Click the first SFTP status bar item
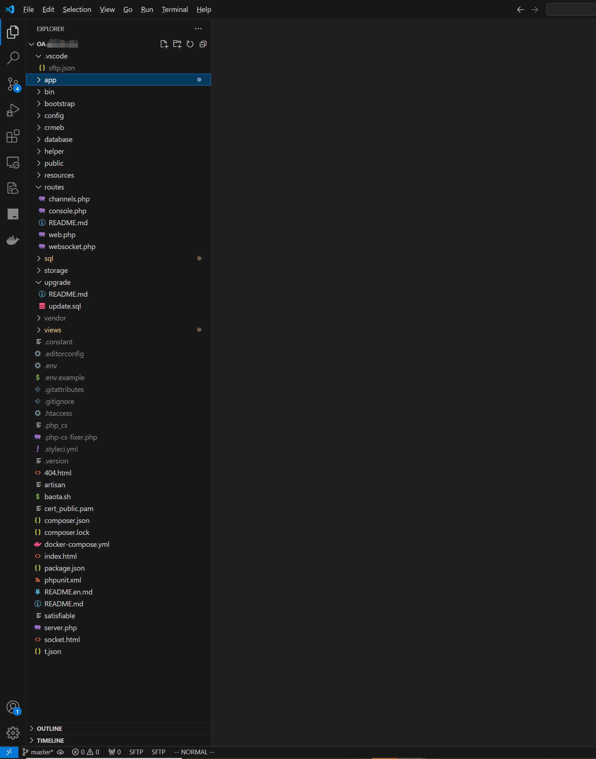 (x=136, y=752)
